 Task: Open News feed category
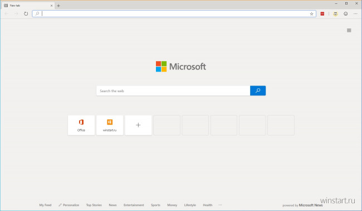pos(112,205)
